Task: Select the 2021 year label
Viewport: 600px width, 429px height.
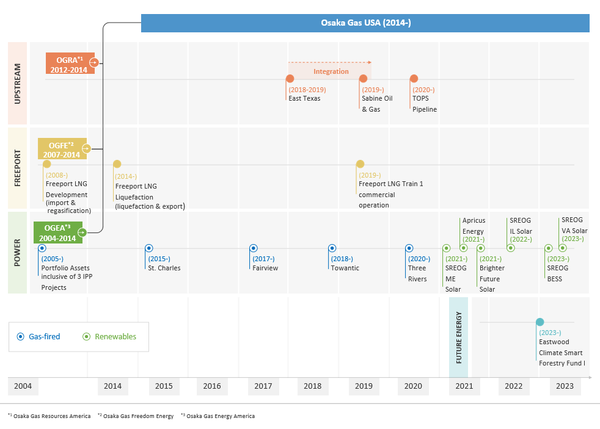Action: pos(464,386)
